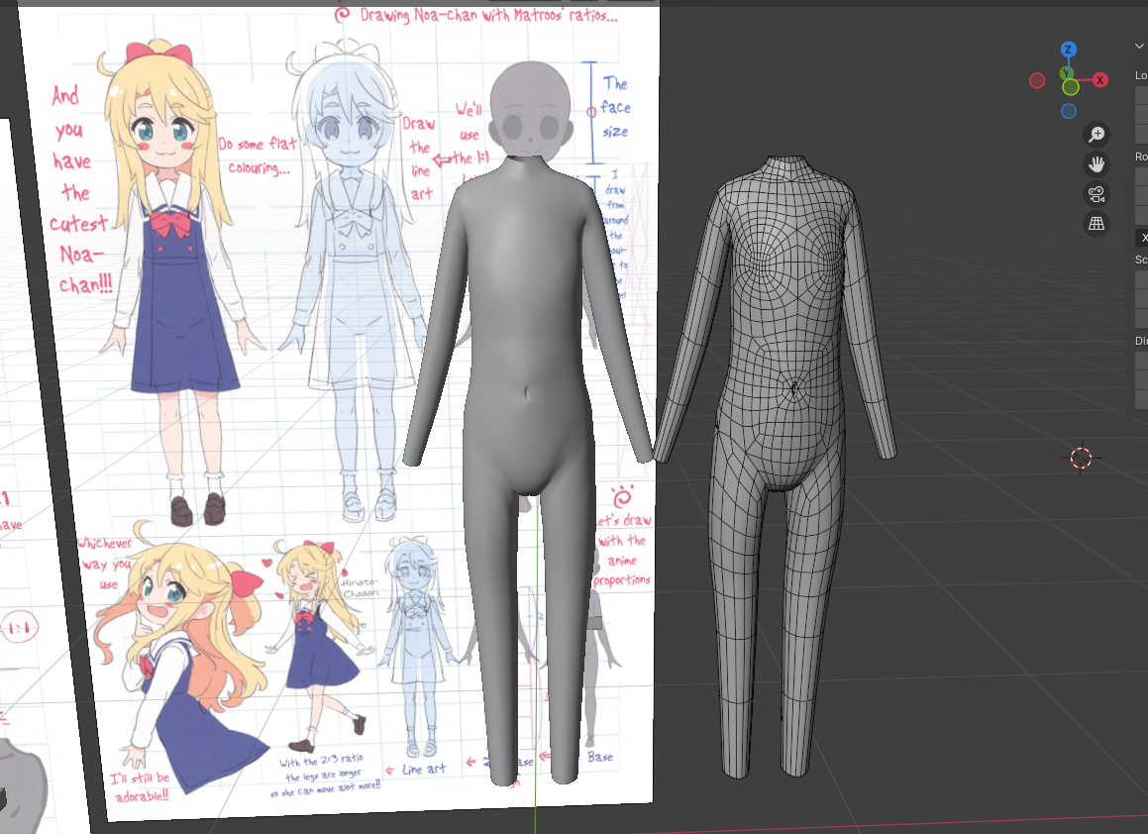The width and height of the screenshot is (1148, 834).
Task: Click the blue Z axis on navigation gizmo
Action: tap(1068, 50)
